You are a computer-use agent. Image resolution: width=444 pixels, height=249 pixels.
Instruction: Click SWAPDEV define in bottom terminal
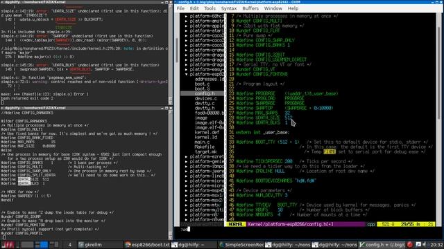click(26, 196)
